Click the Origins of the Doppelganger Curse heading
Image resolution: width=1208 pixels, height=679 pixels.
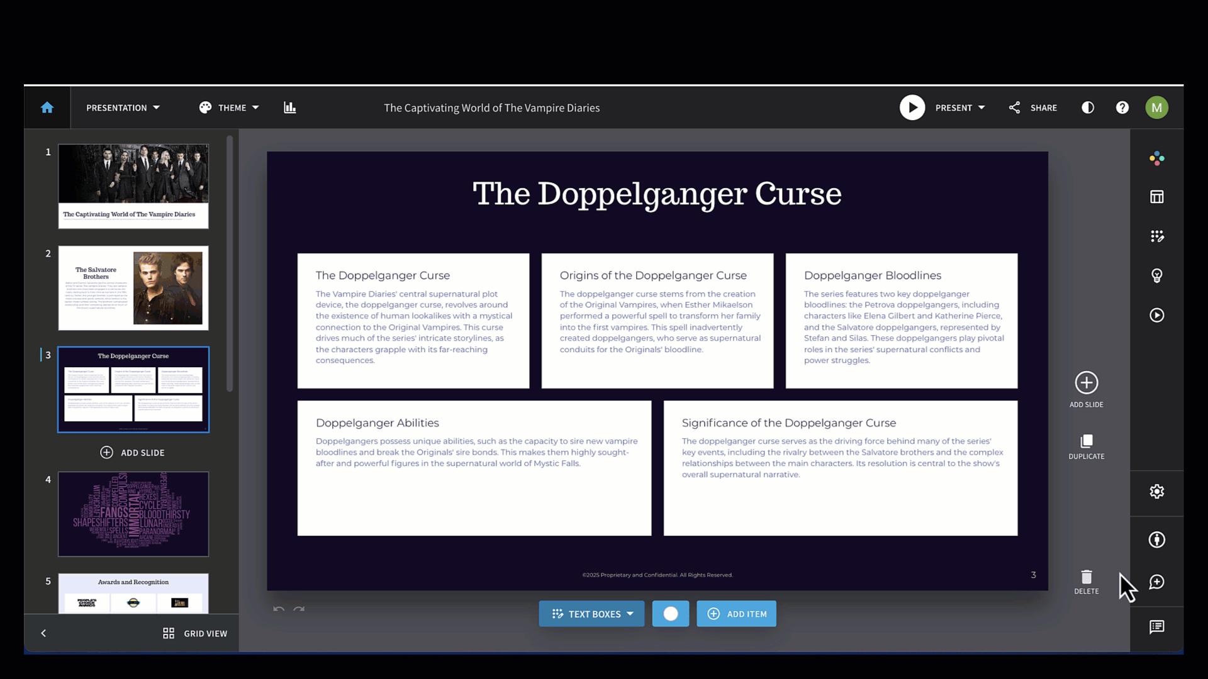pyautogui.click(x=653, y=275)
